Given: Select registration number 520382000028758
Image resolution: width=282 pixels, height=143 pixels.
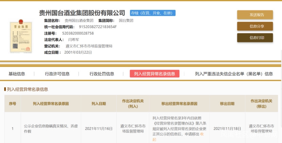Looking at the screenshot, I should [78, 33].
